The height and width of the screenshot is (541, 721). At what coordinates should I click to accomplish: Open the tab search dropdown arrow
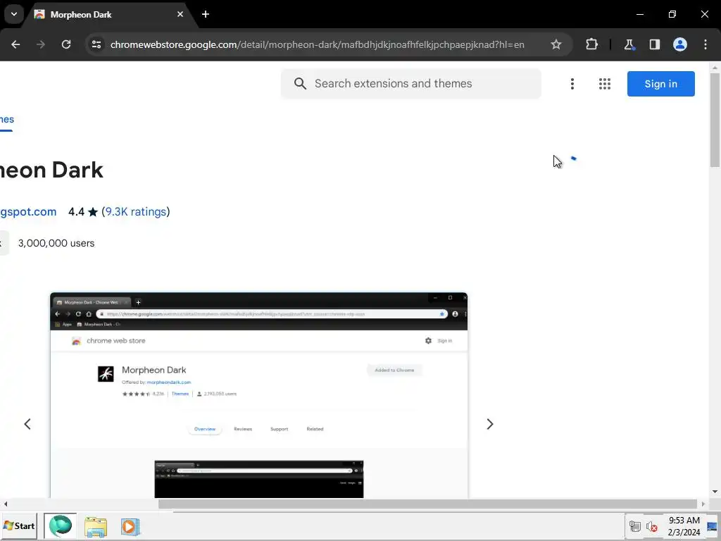(14, 14)
